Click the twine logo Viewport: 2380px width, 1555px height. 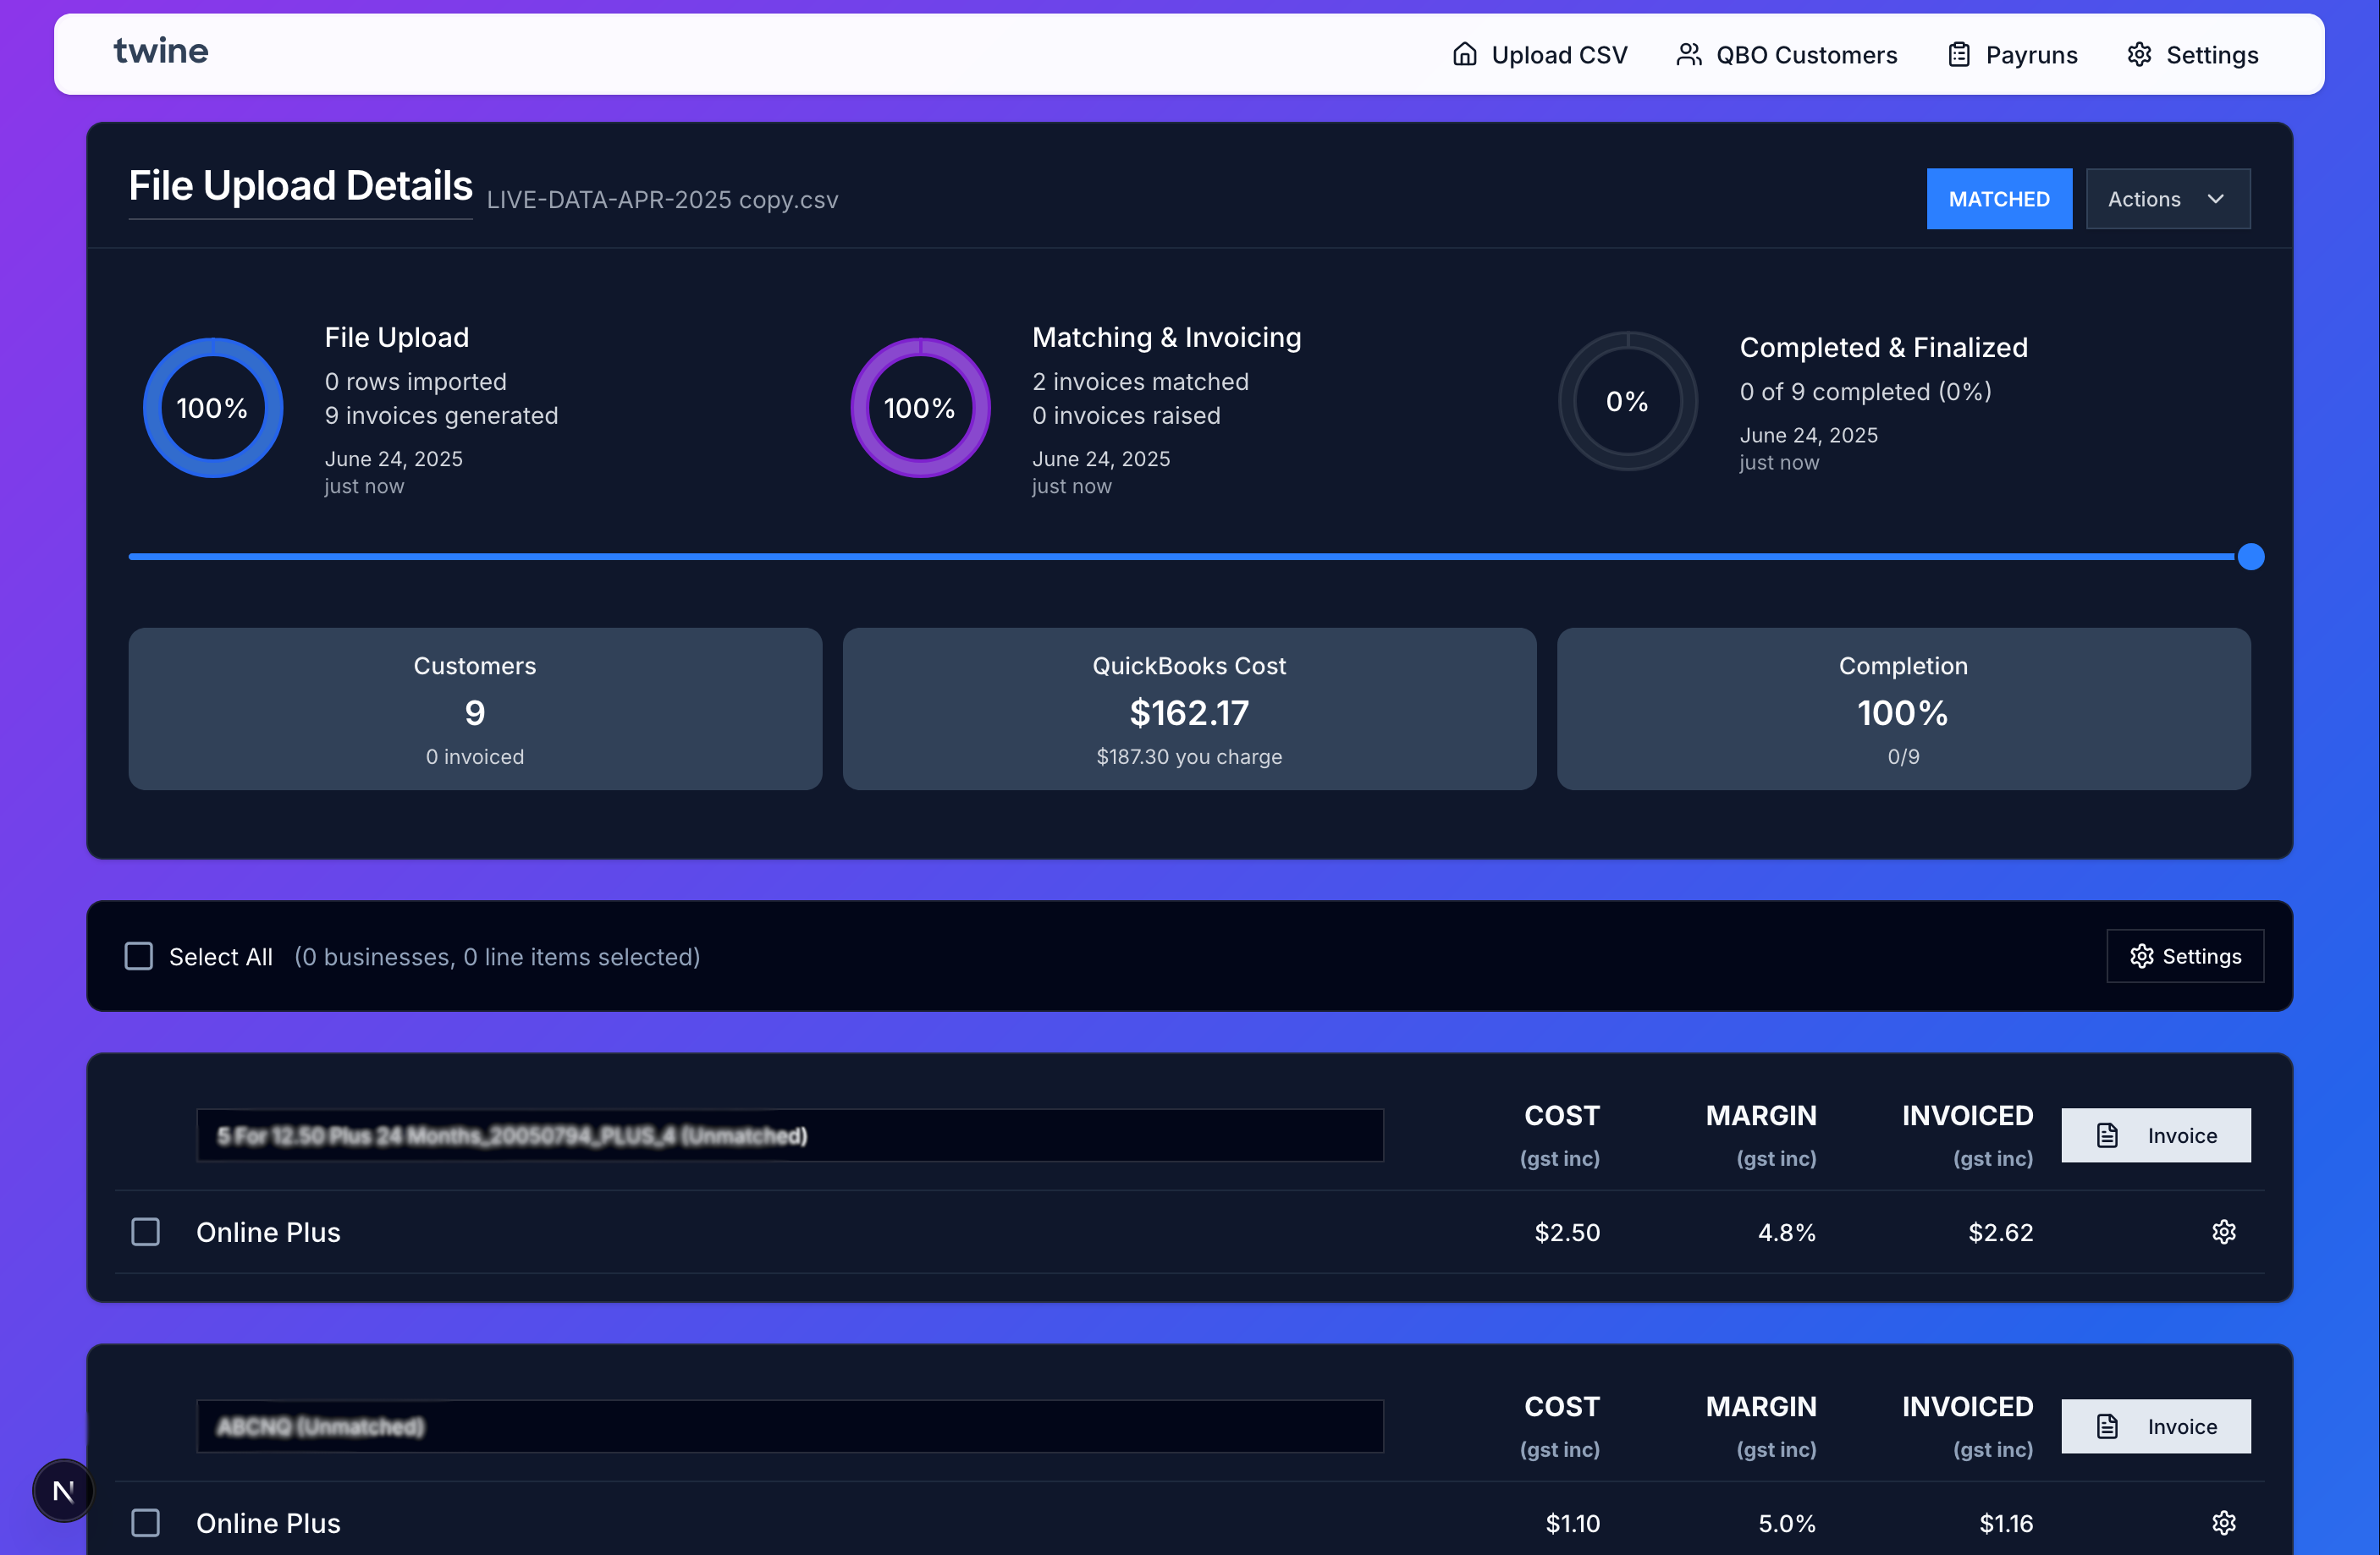tap(161, 51)
